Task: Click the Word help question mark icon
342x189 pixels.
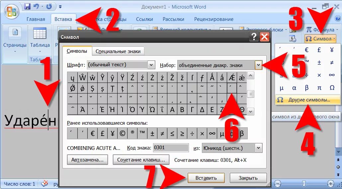Action: (x=338, y=19)
